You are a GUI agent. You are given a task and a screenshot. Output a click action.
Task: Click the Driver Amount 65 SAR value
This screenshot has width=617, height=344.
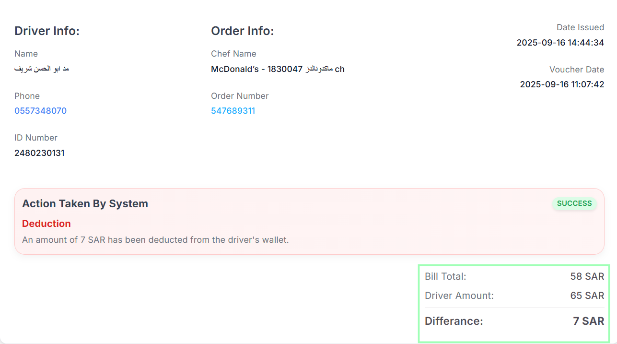[587, 296]
